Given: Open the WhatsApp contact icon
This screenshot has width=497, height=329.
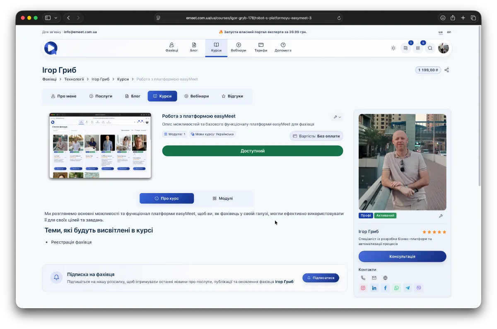Looking at the screenshot, I should pos(396,288).
